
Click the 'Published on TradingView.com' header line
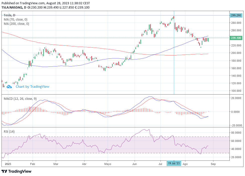click(46, 3)
